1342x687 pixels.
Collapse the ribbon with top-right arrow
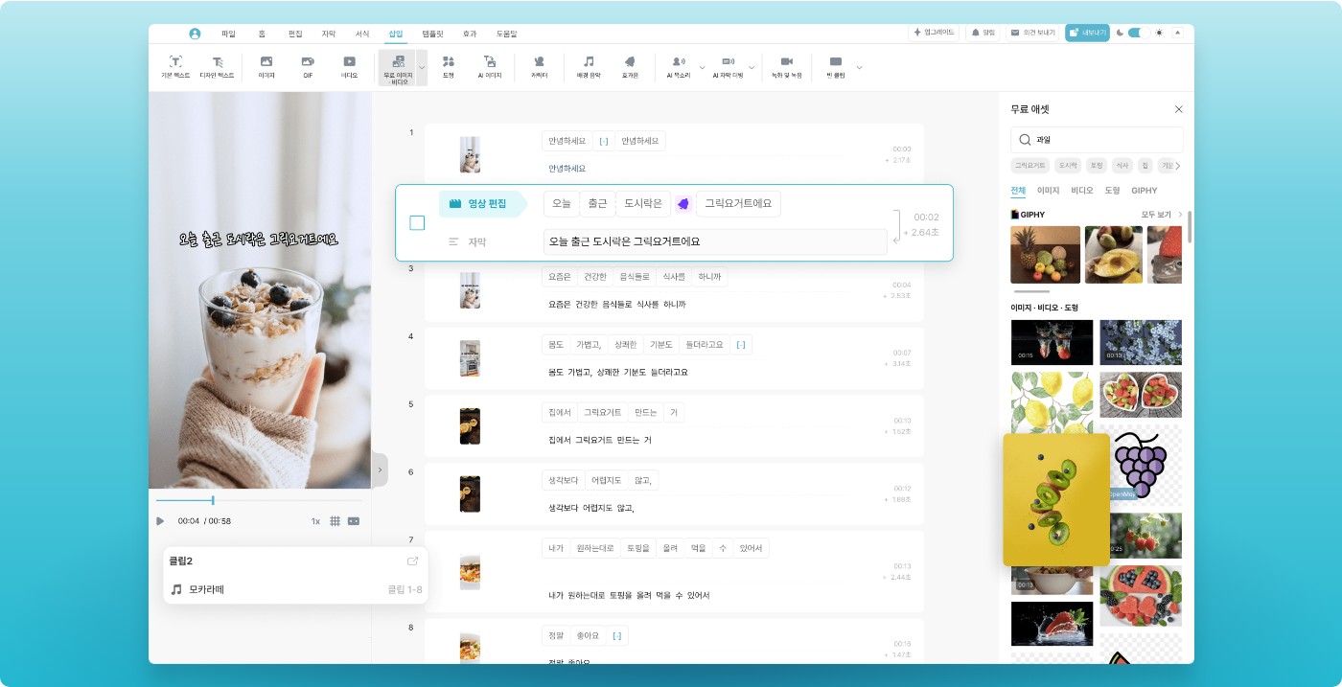[x=1178, y=33]
